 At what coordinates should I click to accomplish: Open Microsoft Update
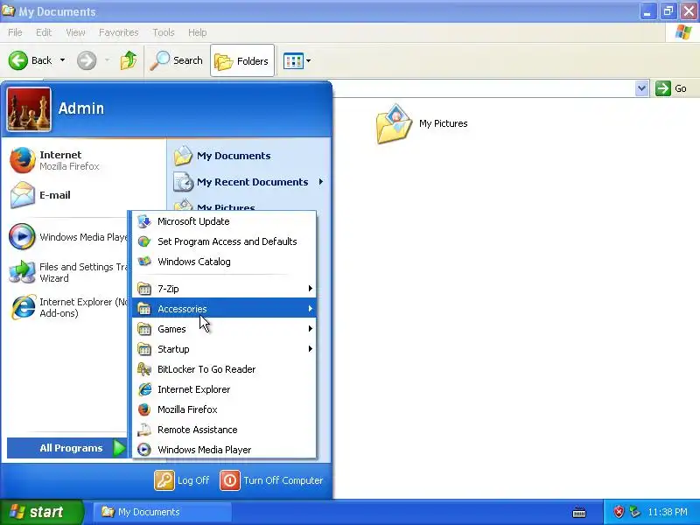point(224,221)
